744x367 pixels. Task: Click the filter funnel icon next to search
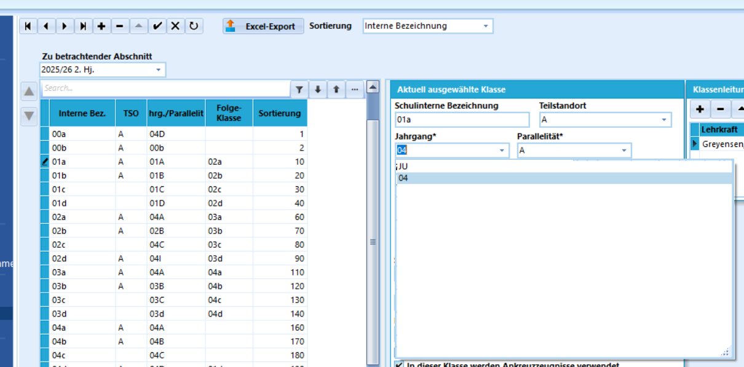tap(299, 89)
